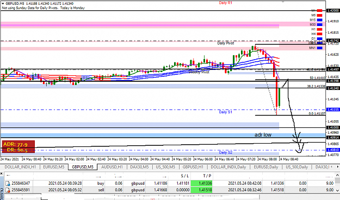Click buy order icon for 255846347
340x200 pixels.
click(8, 184)
